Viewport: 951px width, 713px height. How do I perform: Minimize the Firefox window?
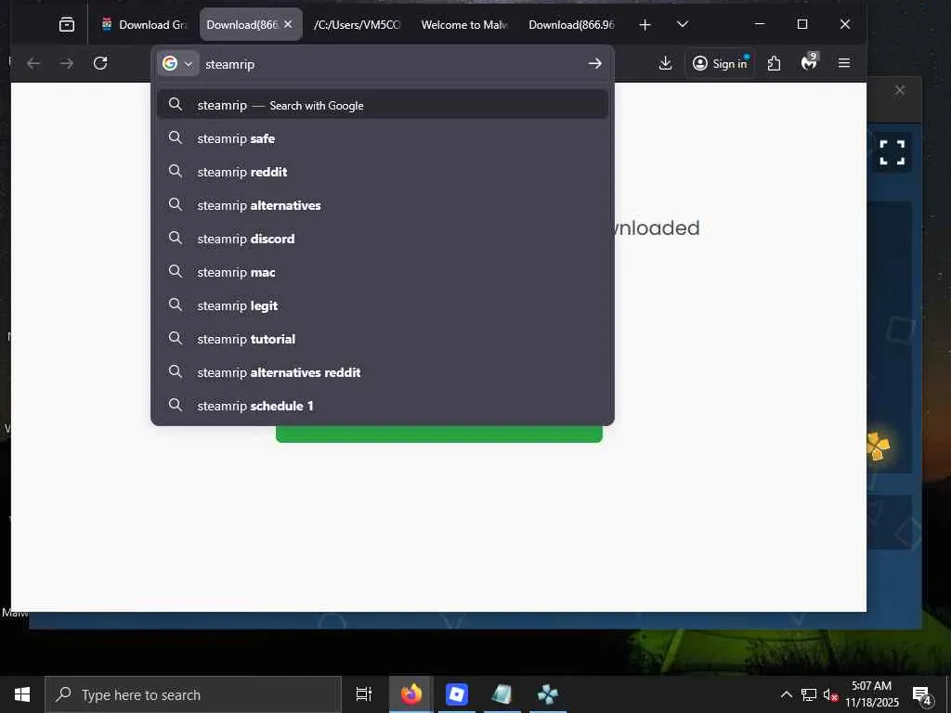pyautogui.click(x=760, y=24)
